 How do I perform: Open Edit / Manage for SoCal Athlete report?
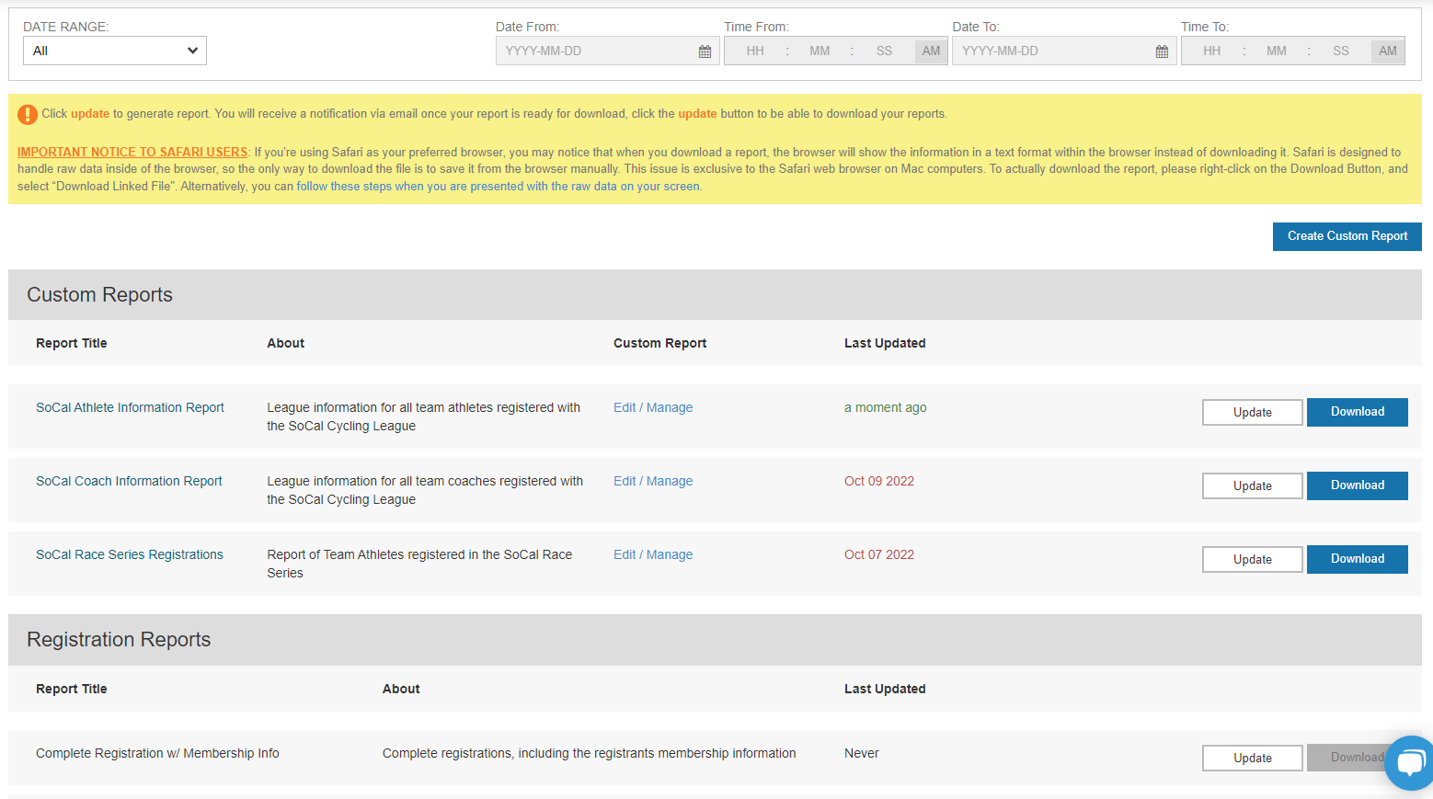pyautogui.click(x=653, y=407)
